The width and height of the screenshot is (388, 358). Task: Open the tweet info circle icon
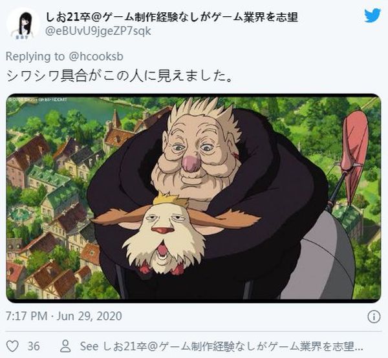point(374,317)
